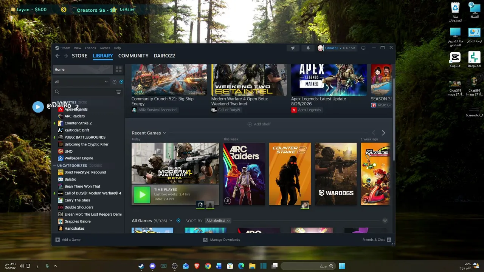Screen dimensions: 484x272
Task: Enter Big Picture mode via monitor icon
Action: [x=363, y=48]
